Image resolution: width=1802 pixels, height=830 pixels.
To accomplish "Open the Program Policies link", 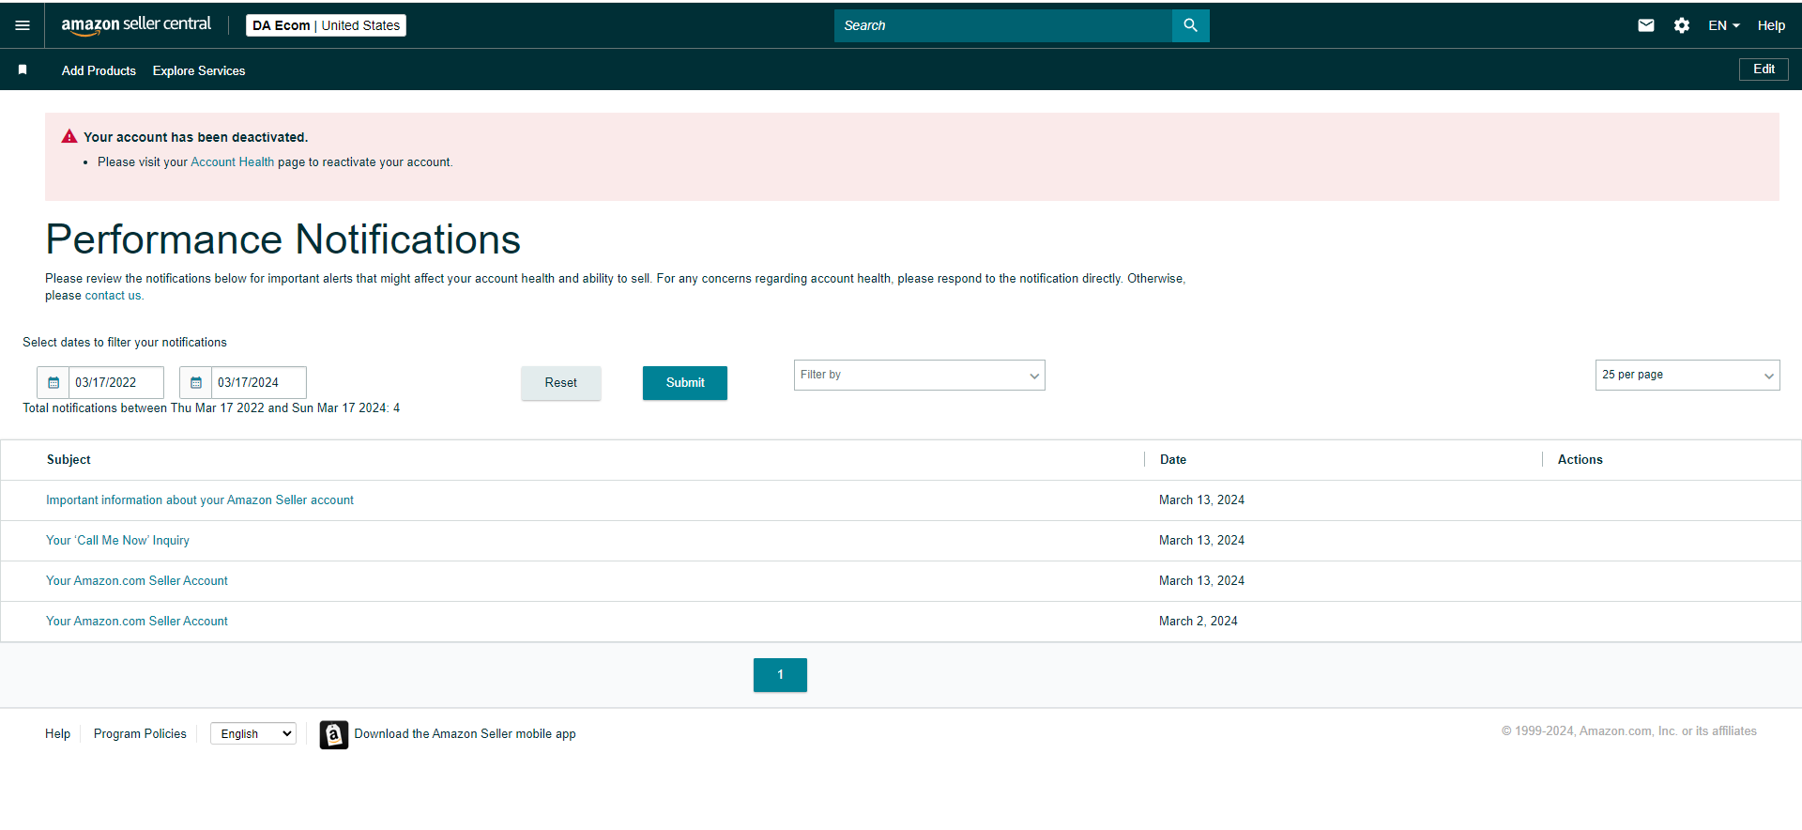I will coord(140,734).
